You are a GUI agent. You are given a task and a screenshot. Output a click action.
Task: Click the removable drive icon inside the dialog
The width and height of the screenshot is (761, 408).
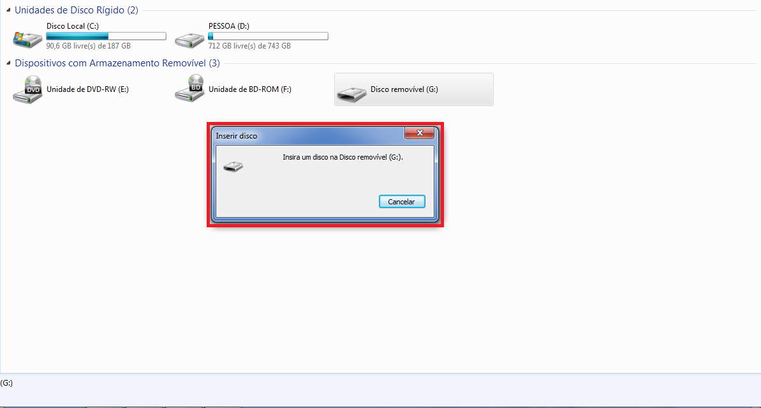(x=233, y=166)
